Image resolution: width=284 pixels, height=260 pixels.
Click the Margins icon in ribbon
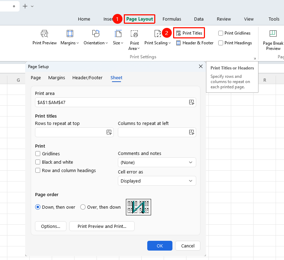[70, 34]
